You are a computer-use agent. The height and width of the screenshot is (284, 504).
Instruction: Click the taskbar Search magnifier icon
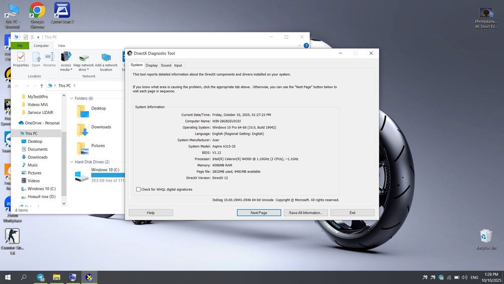(x=24, y=277)
